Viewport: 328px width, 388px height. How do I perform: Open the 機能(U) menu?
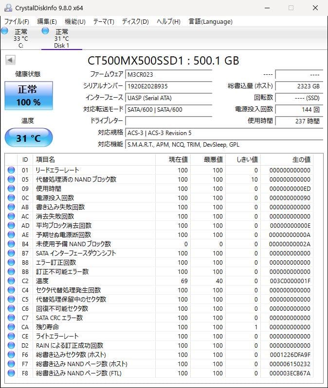75,21
